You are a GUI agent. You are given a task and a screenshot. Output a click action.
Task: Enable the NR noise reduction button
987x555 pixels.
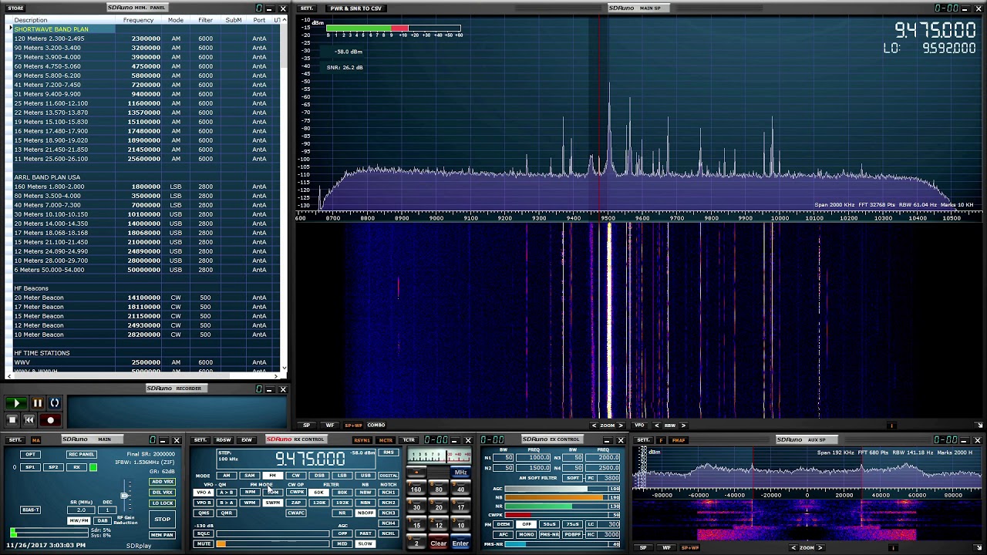[342, 513]
